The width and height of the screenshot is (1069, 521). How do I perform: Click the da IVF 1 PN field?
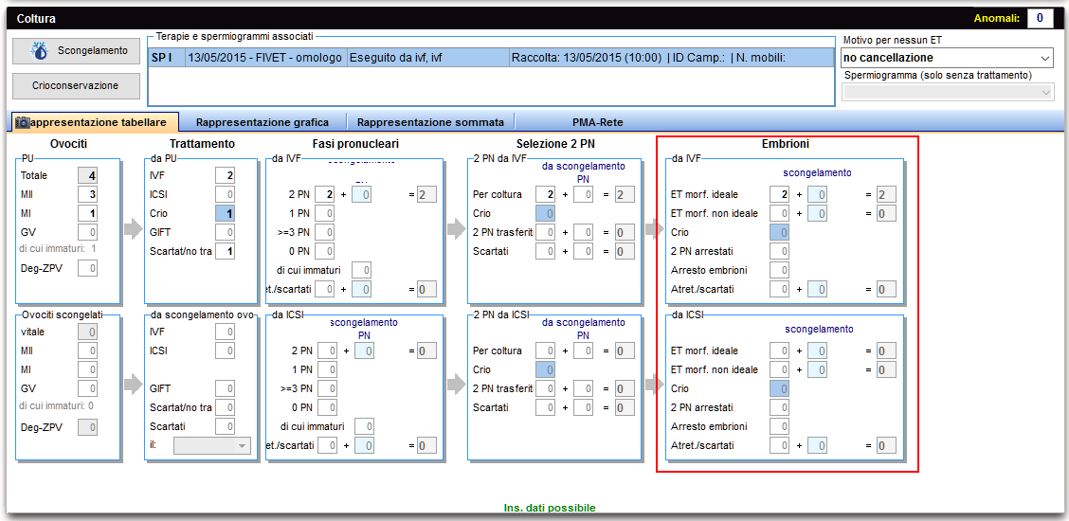click(x=325, y=214)
